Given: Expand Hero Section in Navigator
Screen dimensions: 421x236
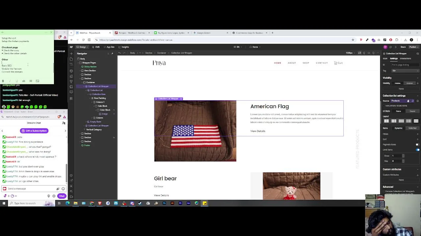Looking at the screenshot, I should 80,70.
